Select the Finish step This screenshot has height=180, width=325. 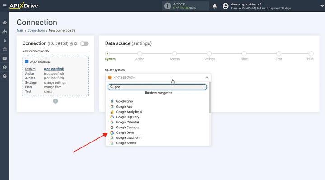(x=311, y=54)
